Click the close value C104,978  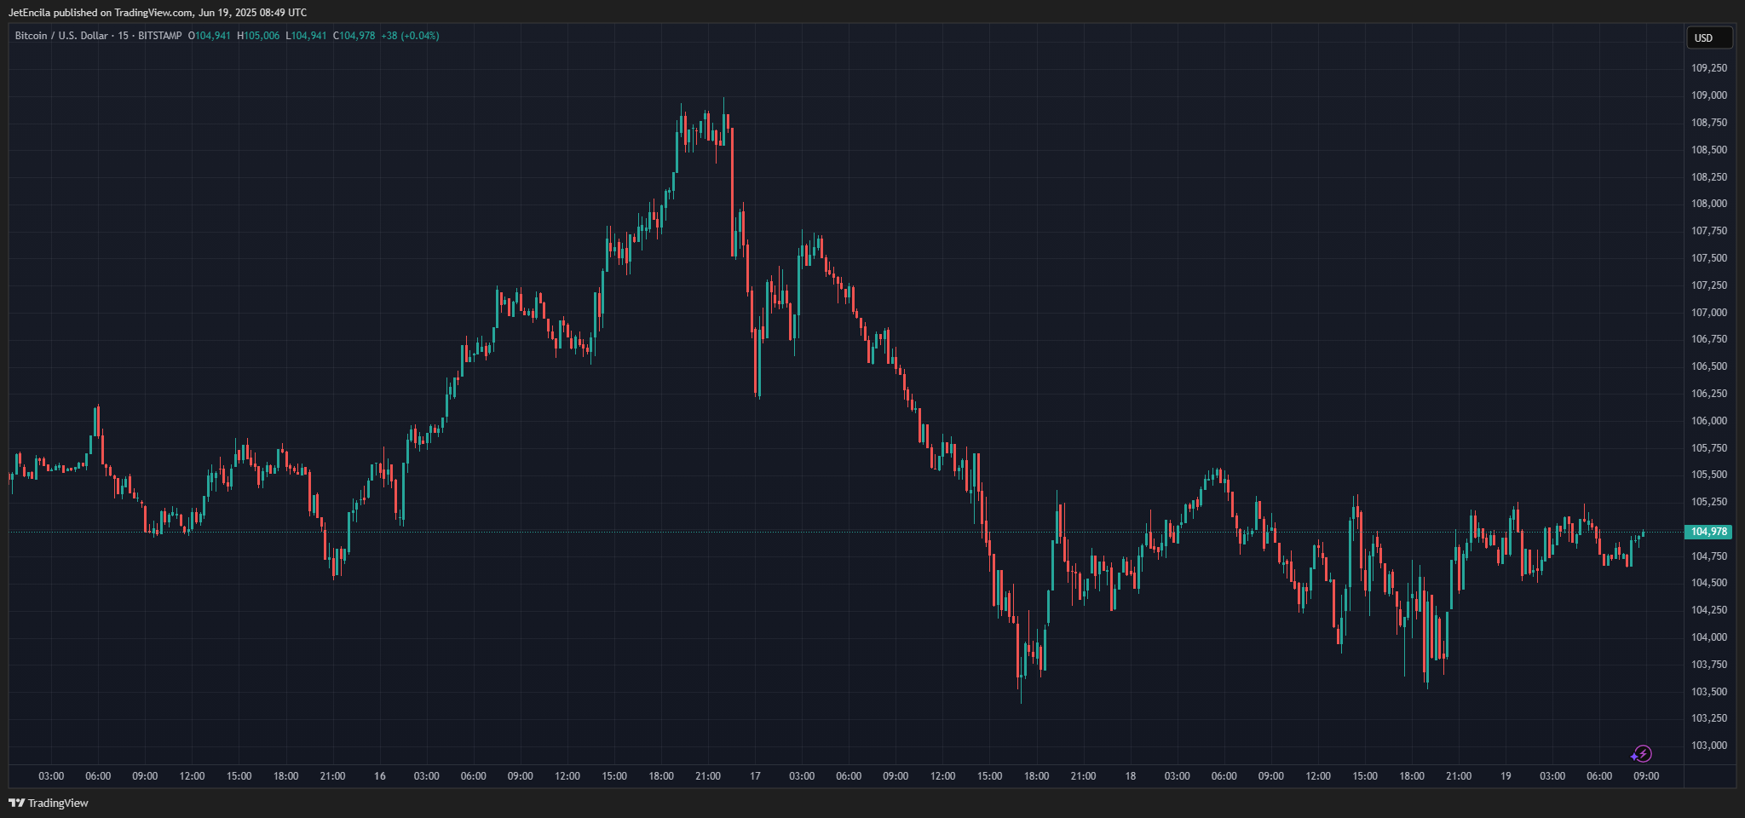tap(354, 36)
